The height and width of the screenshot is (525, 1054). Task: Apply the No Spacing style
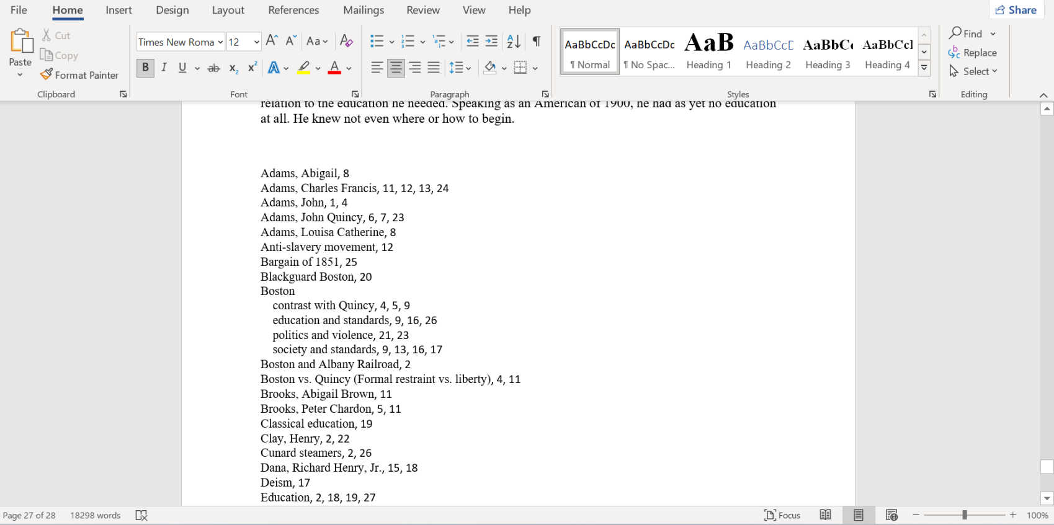point(650,51)
